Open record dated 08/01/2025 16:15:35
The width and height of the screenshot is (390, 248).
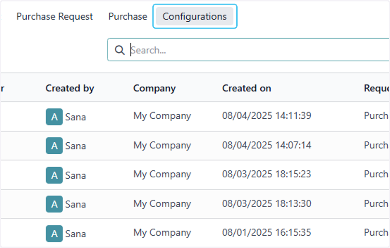tap(267, 232)
